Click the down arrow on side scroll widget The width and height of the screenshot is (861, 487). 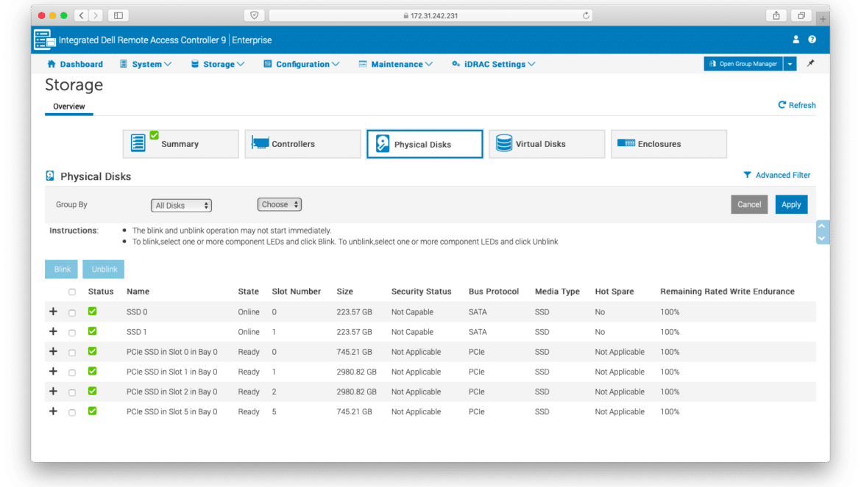[822, 238]
